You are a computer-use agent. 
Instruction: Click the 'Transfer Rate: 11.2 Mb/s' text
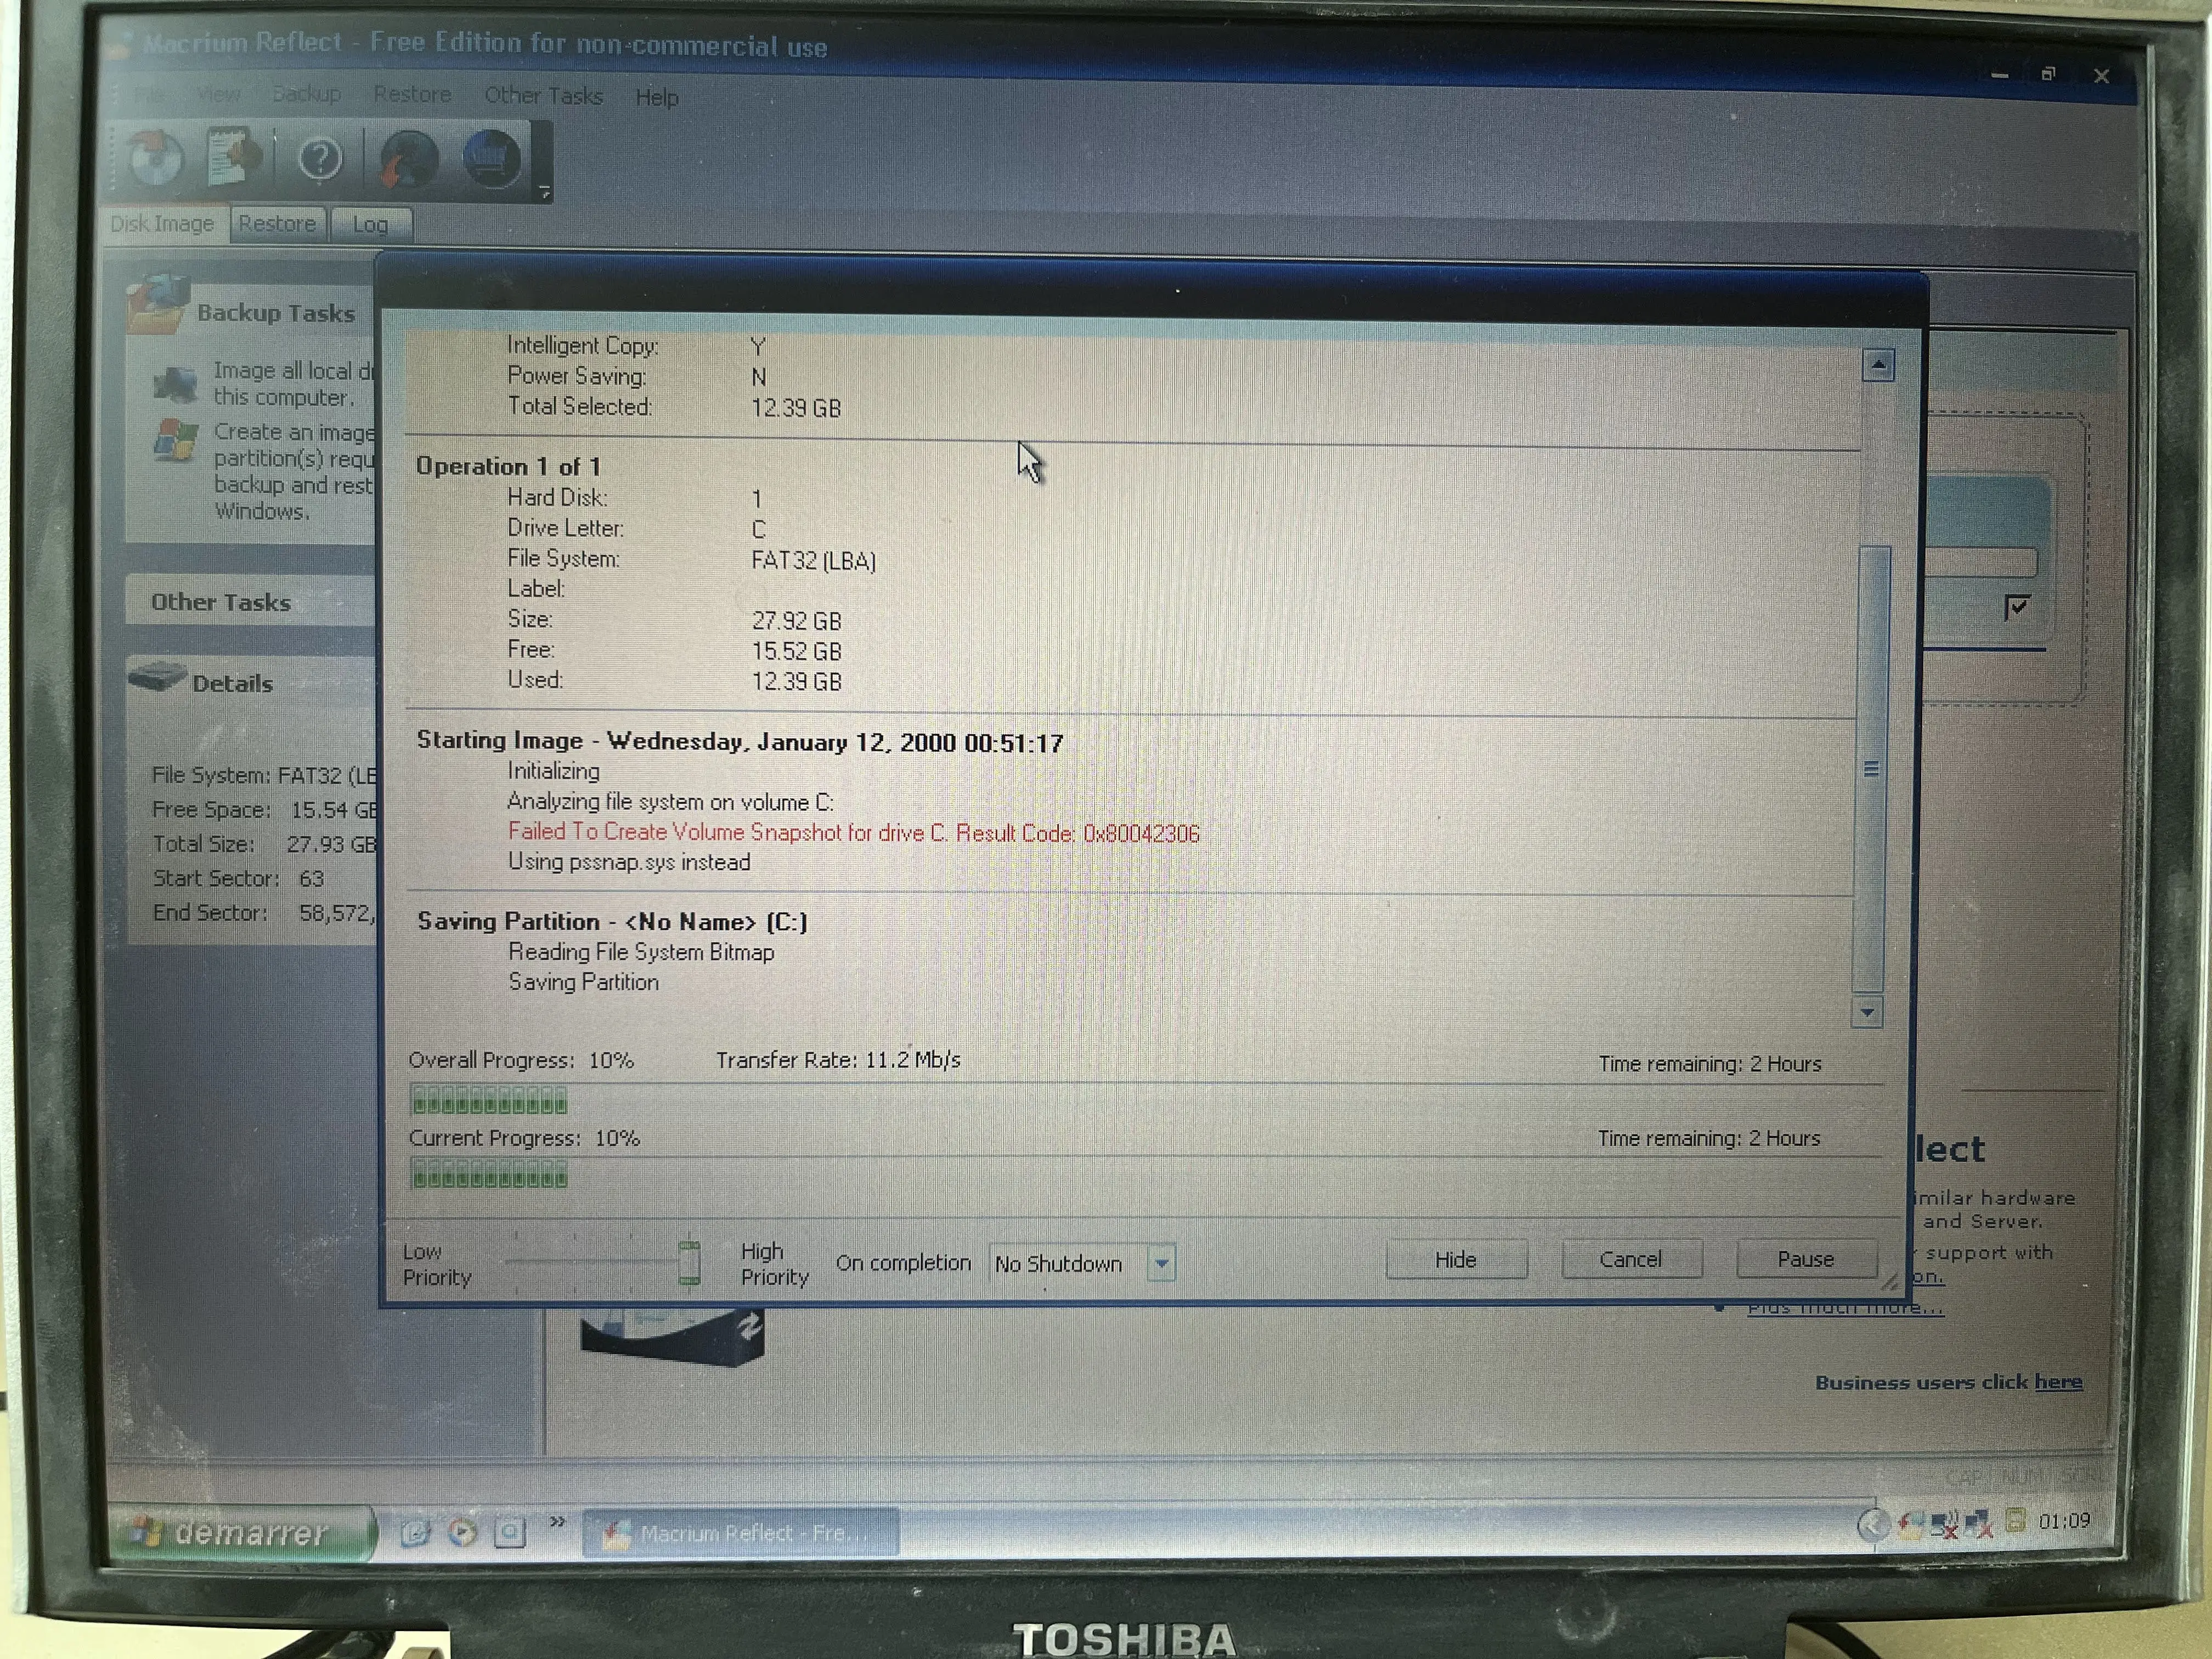[x=838, y=1060]
